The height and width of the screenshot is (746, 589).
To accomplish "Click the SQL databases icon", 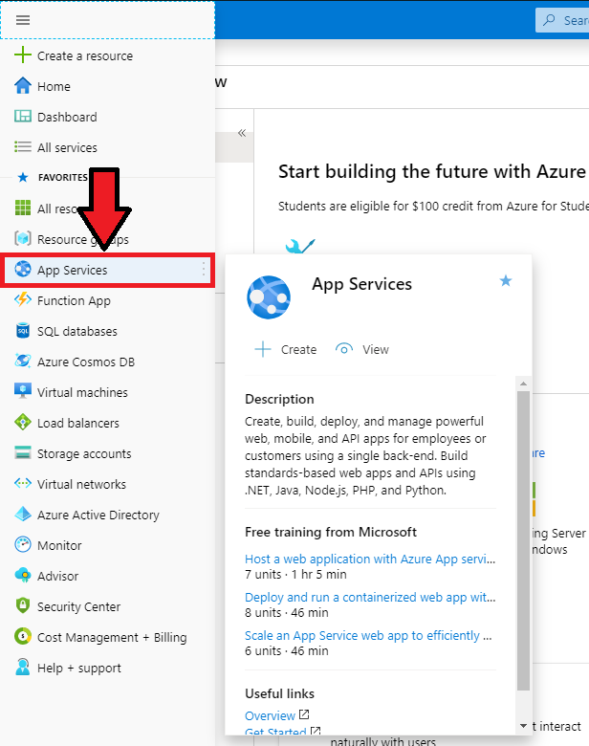I will [22, 331].
